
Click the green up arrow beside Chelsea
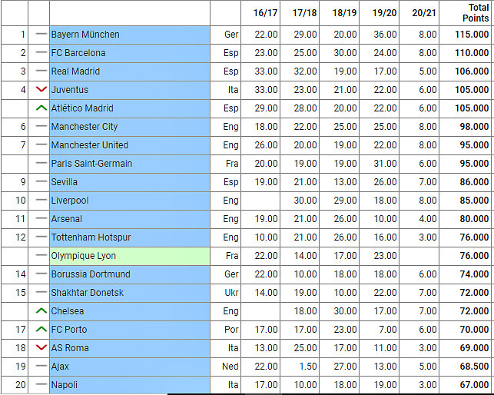[x=41, y=310]
